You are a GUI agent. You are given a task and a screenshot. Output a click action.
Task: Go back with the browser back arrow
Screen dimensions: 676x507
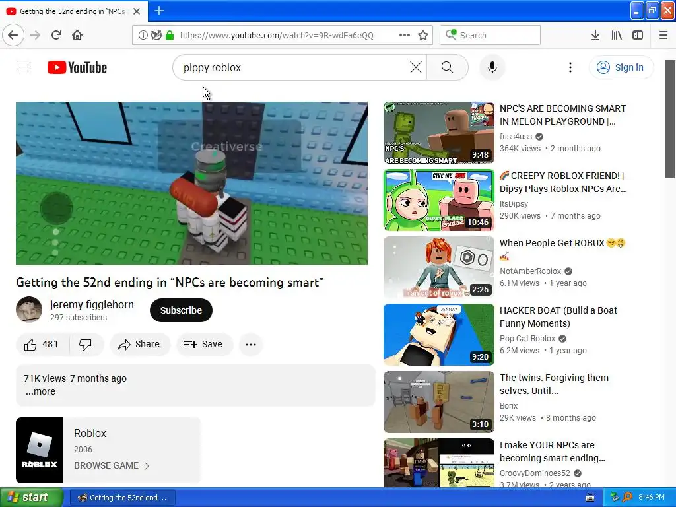point(13,35)
